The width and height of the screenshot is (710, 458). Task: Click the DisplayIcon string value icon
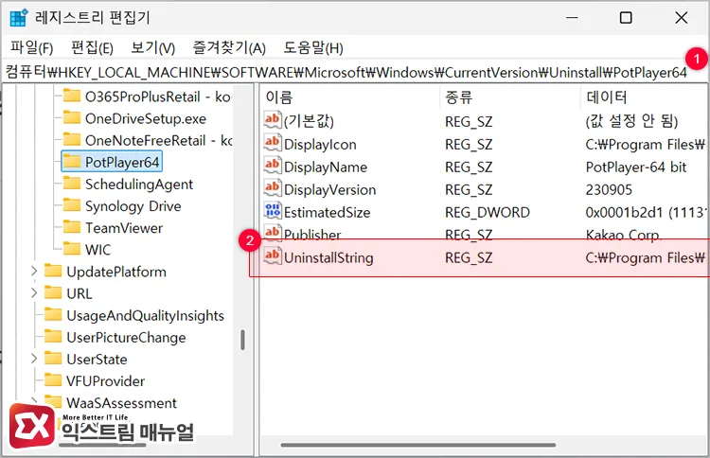(273, 143)
